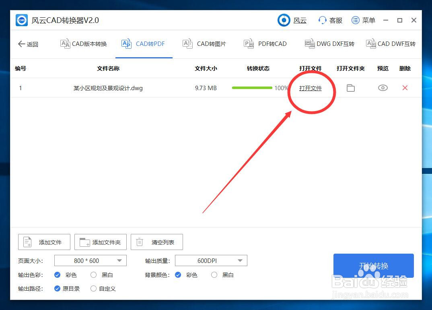Minimize the converter window
The width and height of the screenshot is (432, 310).
[386, 20]
